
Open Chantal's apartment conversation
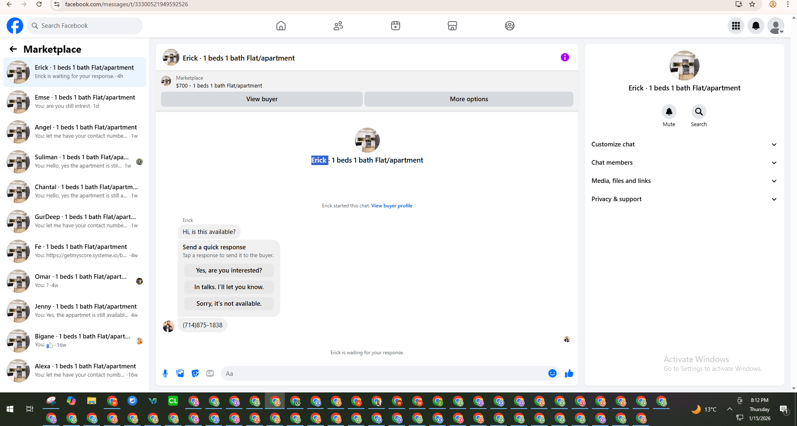[x=75, y=192]
